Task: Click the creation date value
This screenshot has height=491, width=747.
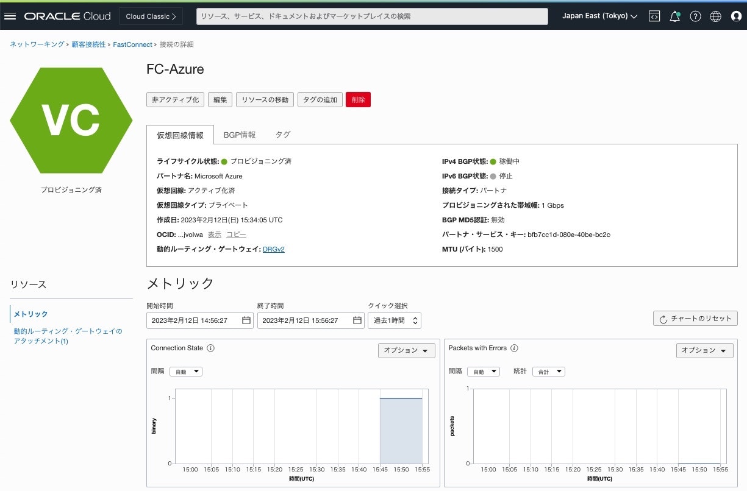Action: (231, 220)
